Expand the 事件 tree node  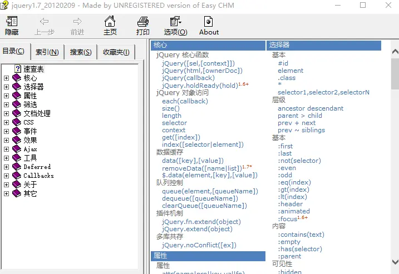point(7,131)
